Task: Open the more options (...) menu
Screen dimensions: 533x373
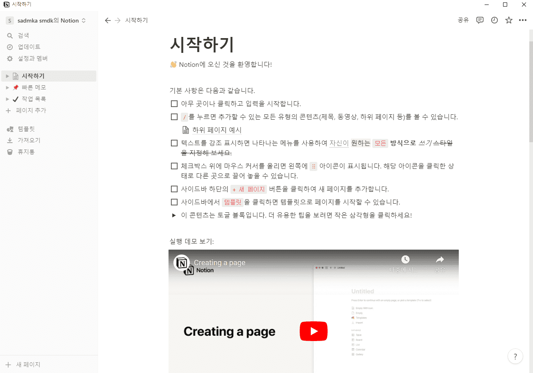Action: tap(523, 20)
